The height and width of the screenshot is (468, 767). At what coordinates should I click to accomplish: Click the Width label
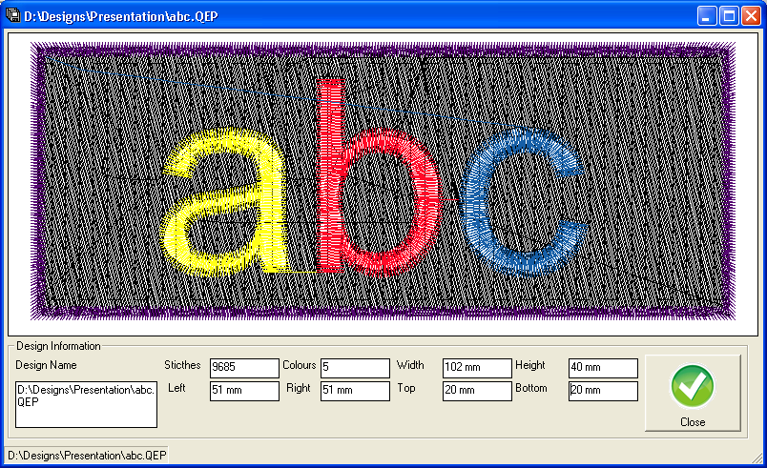point(410,365)
